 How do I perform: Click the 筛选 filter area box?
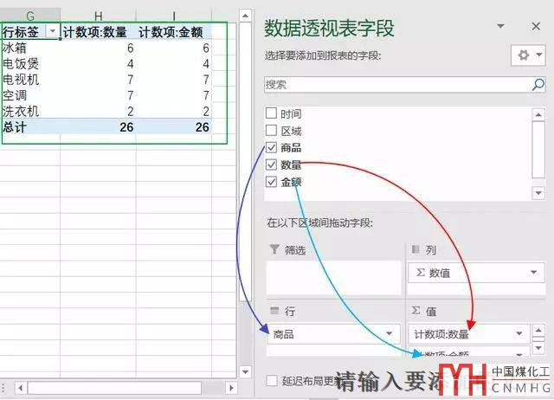(334, 277)
